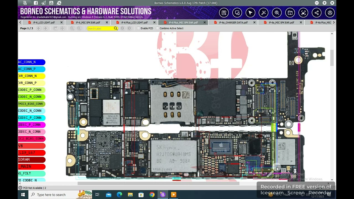Viewport: 354px width, 199px height.
Task: Click the device/monitor round header icon
Action: [237, 13]
